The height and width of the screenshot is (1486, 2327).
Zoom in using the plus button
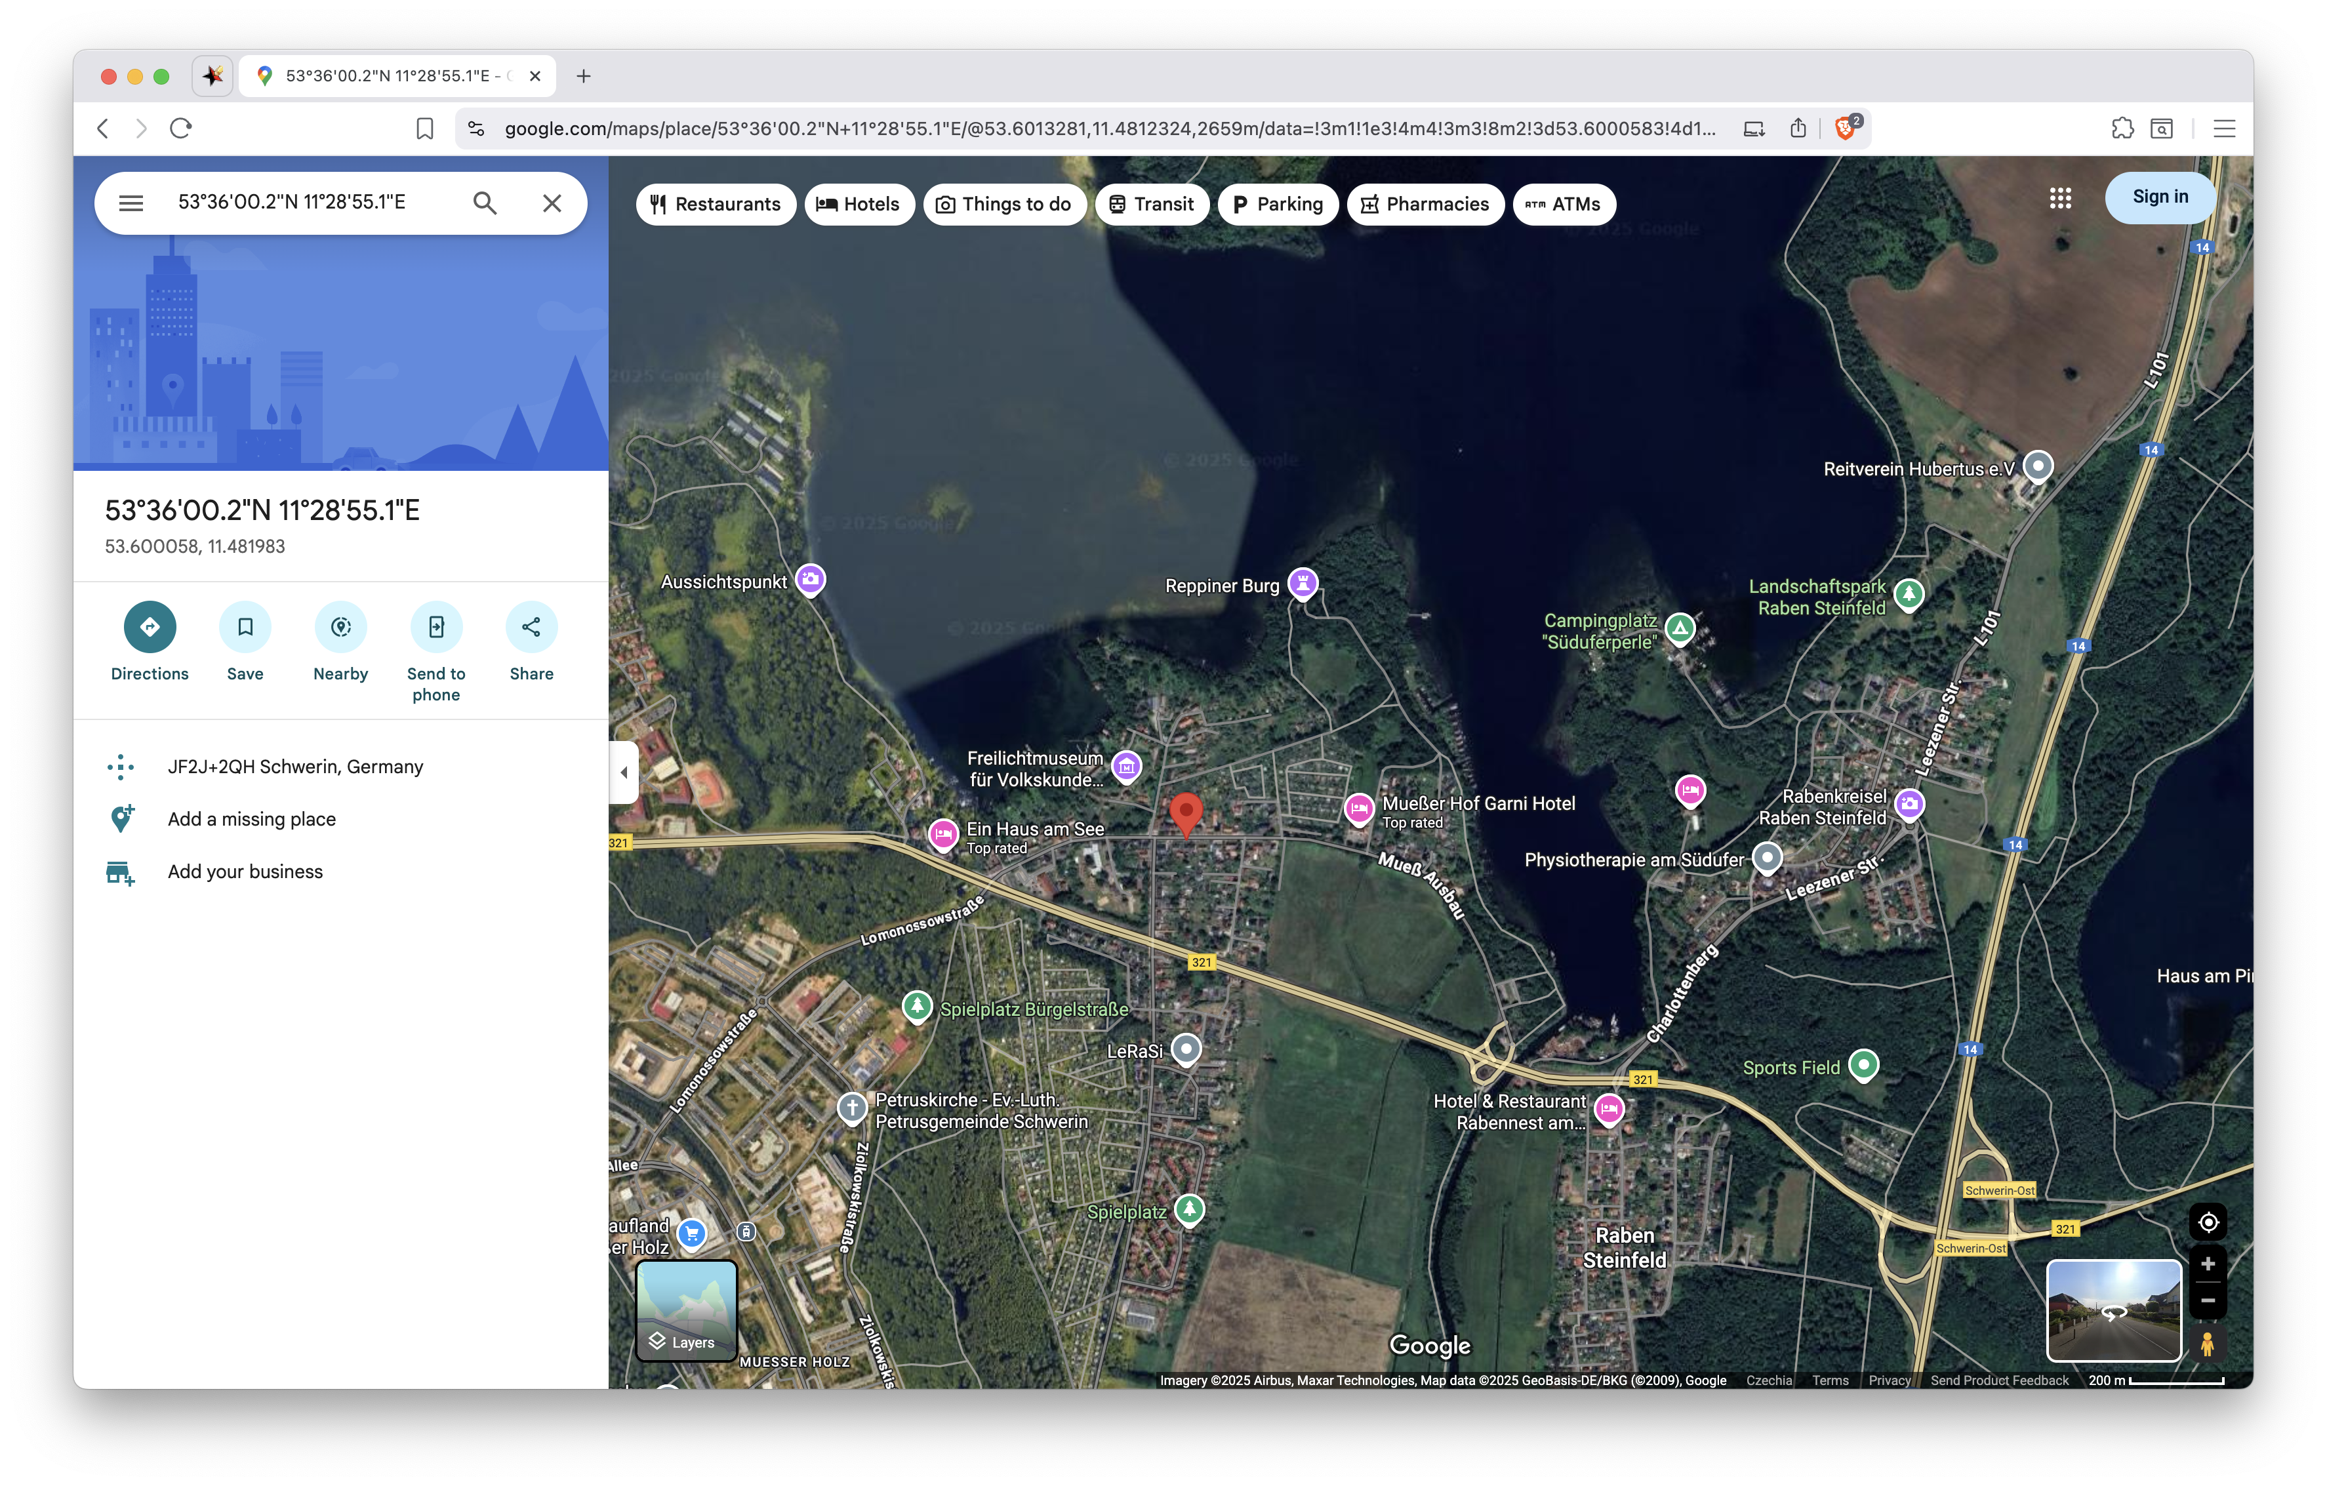coord(2207,1265)
